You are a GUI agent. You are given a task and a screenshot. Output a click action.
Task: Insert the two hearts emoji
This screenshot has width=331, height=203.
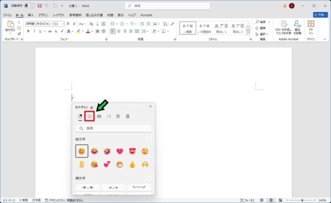[107, 164]
